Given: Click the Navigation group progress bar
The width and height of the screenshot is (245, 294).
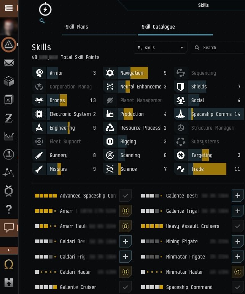Looking at the screenshot, I should (x=133, y=73).
